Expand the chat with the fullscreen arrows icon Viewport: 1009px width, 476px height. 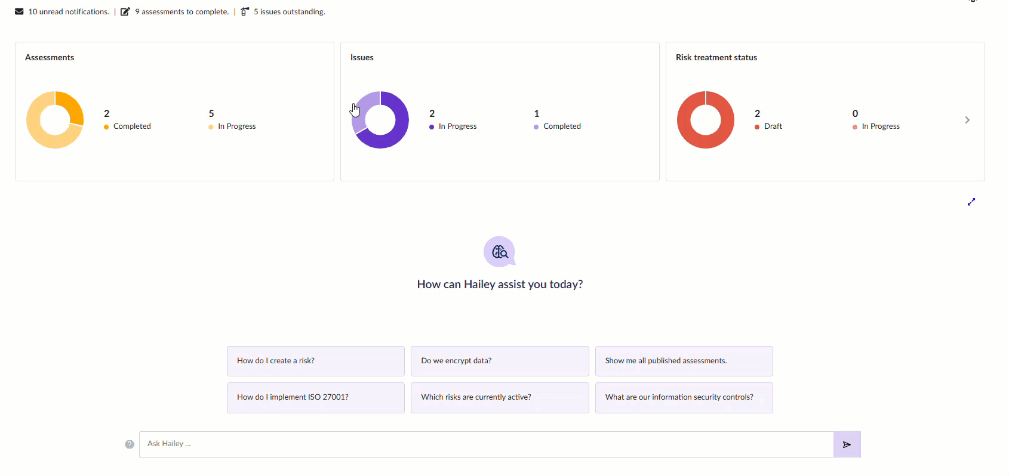(971, 202)
